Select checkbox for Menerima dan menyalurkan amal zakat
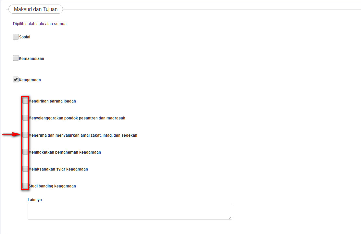 click(x=25, y=135)
